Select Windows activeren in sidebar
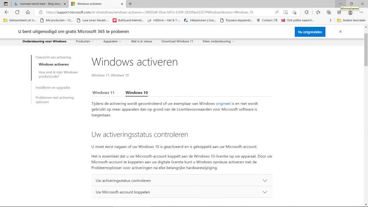Image resolution: width=368 pixels, height=207 pixels. (54, 64)
